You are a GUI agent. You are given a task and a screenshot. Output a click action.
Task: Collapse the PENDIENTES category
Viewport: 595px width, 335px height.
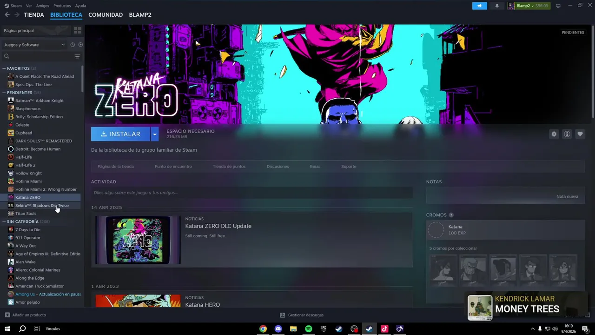pyautogui.click(x=4, y=93)
